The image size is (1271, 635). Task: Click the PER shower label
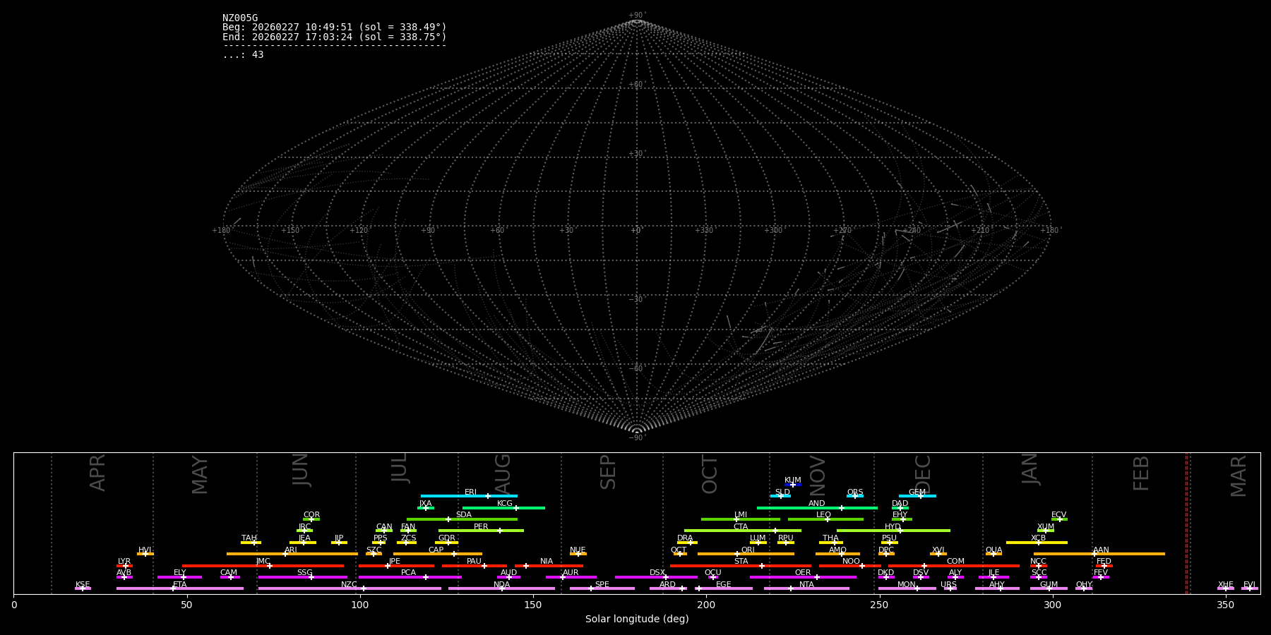[481, 527]
